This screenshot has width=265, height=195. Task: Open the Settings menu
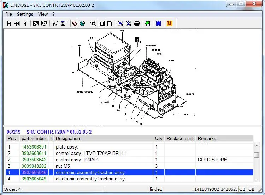pos(25,14)
